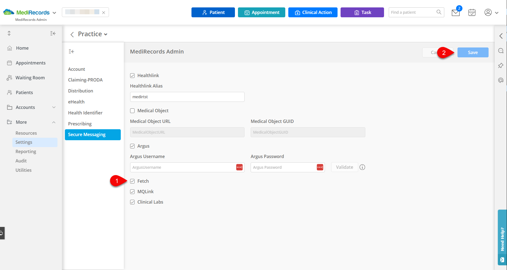Open Resources under More
This screenshot has width=507, height=270.
[x=26, y=133]
